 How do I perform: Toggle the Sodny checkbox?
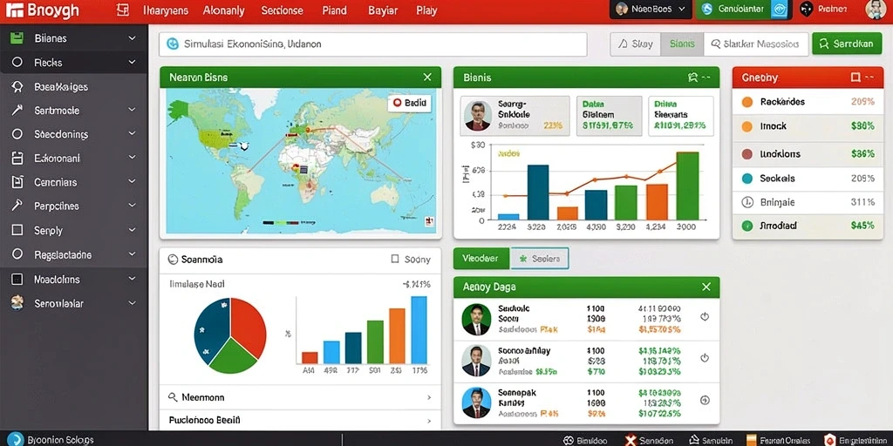click(395, 260)
